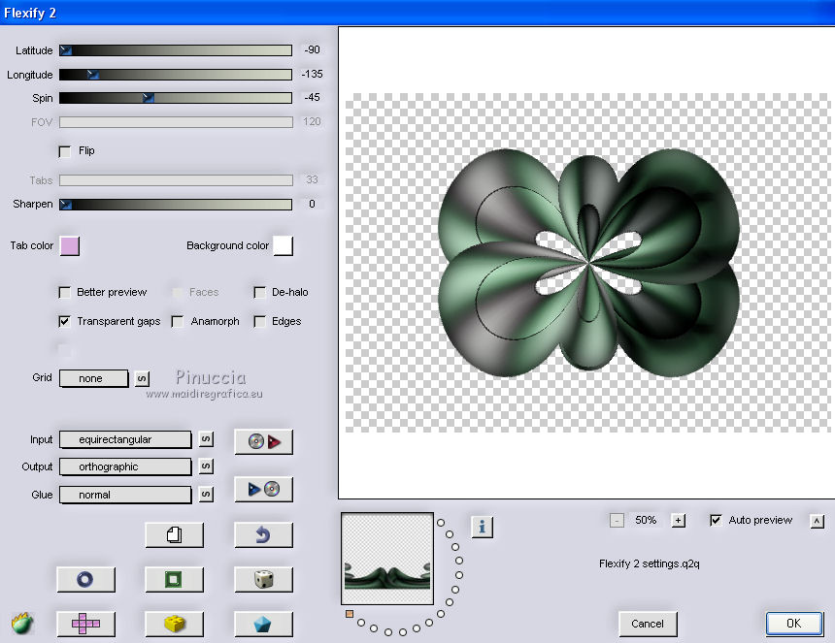The image size is (835, 643).
Task: Zoom in with the plus button
Action: pyautogui.click(x=679, y=520)
